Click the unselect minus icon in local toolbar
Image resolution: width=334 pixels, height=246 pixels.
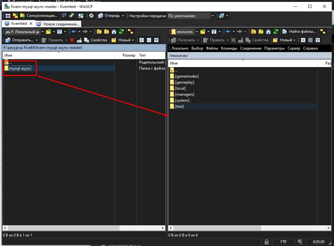(149, 40)
